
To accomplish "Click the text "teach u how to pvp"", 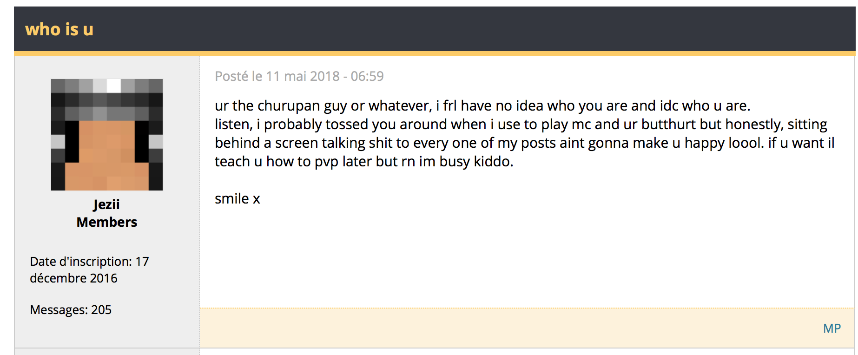I will coord(277,162).
